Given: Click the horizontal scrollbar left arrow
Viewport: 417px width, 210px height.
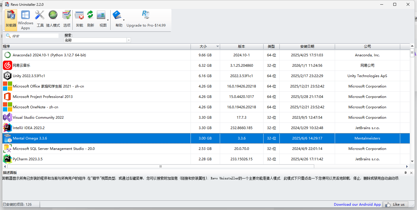Looking at the screenshot, I should (x=5, y=166).
